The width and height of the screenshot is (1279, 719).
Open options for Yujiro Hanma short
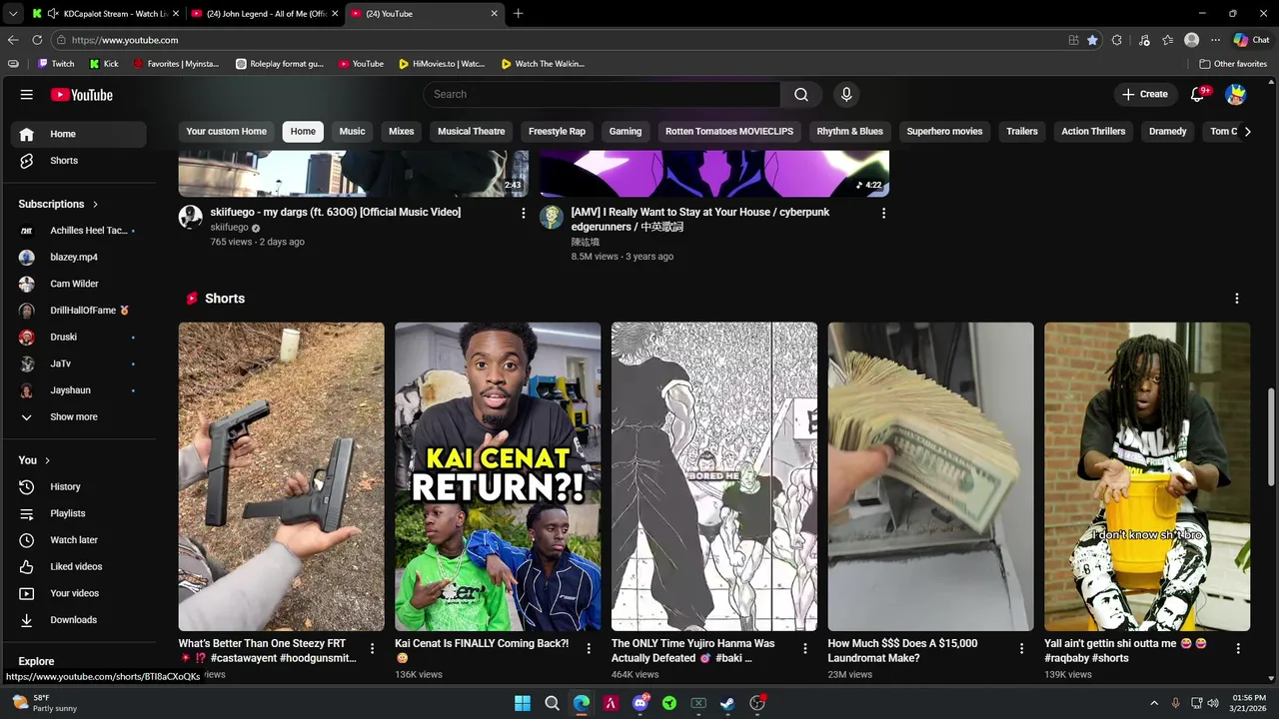tap(805, 648)
